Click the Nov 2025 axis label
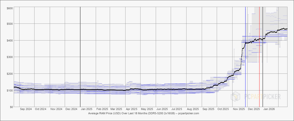Viewport: 294px width, 121px height. (239, 109)
